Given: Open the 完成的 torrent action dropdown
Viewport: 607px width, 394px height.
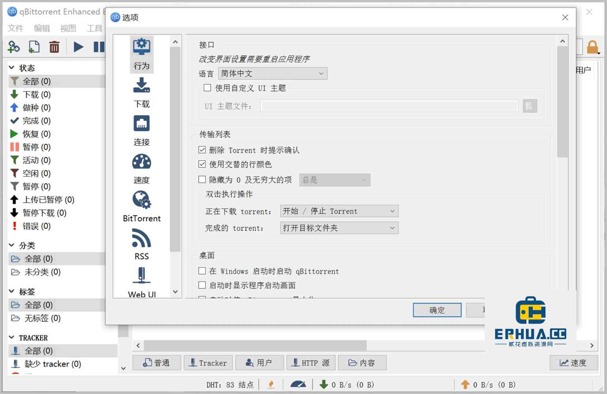Looking at the screenshot, I should coord(339,228).
